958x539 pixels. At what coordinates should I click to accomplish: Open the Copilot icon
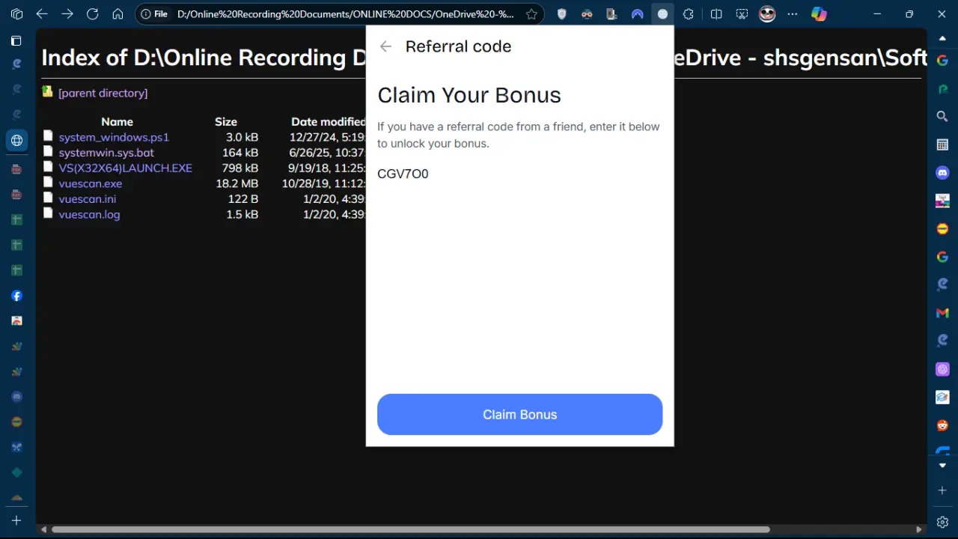[819, 14]
